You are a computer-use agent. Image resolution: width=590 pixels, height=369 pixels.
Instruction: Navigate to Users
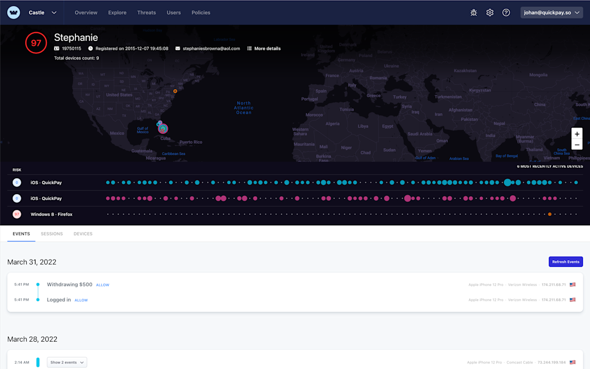[x=174, y=13]
